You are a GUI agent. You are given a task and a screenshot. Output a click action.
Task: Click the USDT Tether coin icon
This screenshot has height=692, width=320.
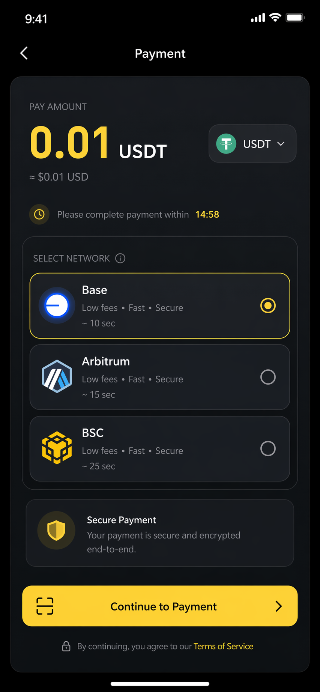(226, 144)
